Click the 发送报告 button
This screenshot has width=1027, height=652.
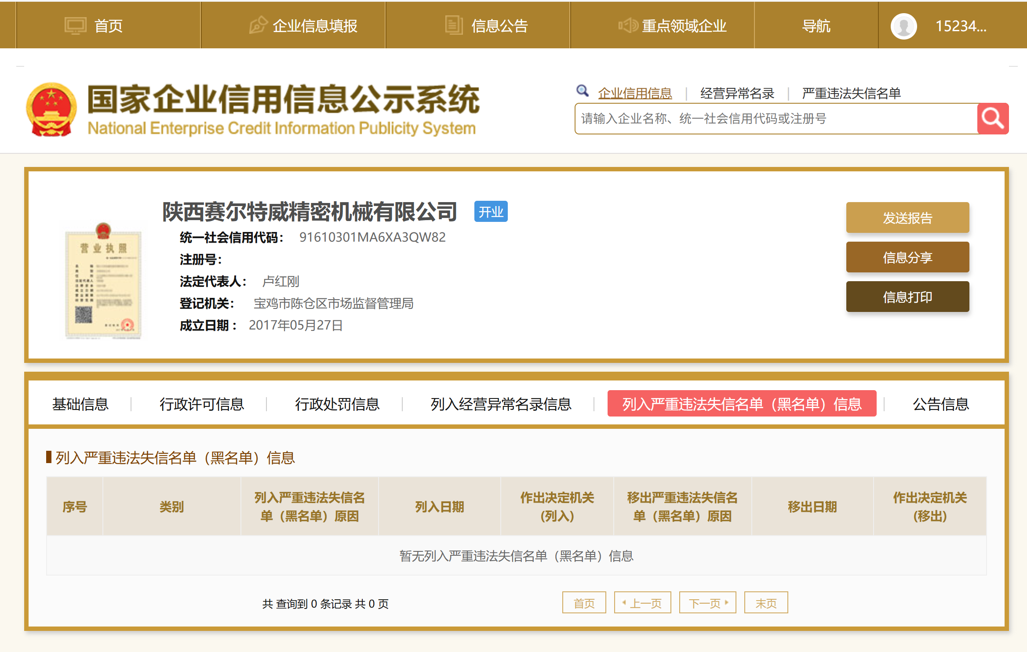click(x=907, y=218)
